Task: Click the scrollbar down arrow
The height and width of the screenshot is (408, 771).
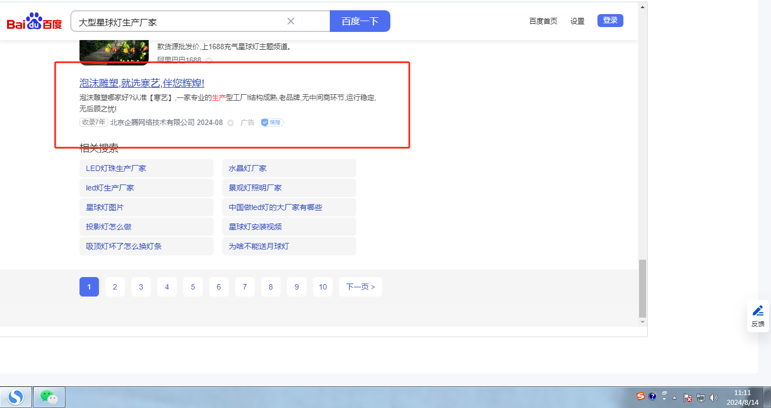Action: (642, 322)
